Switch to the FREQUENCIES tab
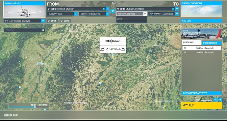The height and width of the screenshot is (121, 227). click(x=212, y=43)
